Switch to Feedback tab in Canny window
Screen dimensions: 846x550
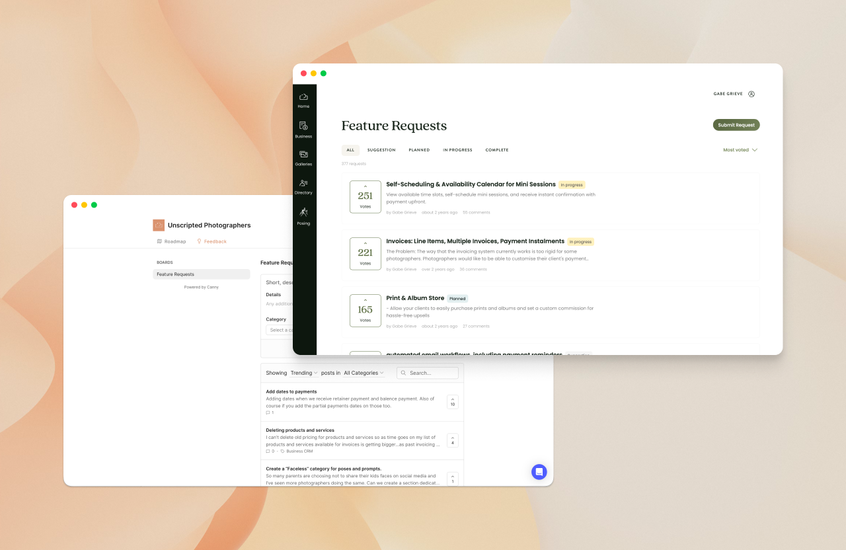[211, 241]
